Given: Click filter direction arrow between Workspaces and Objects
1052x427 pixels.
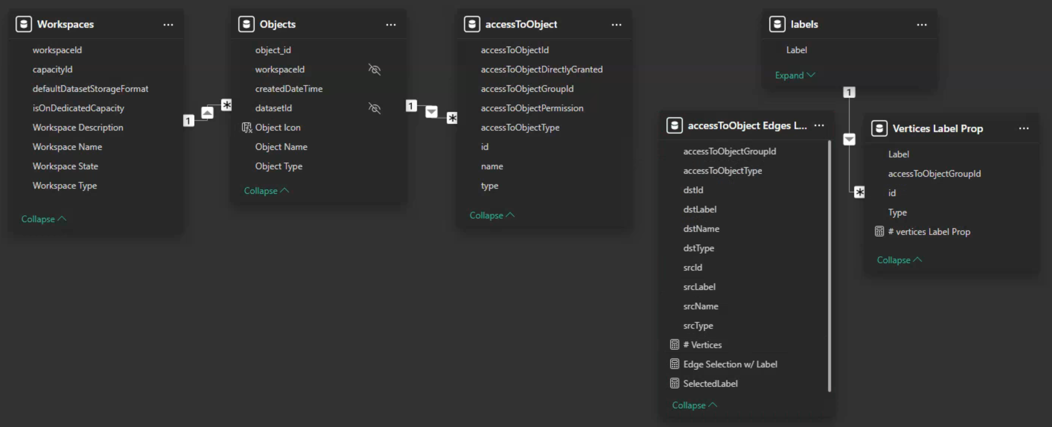Looking at the screenshot, I should tap(208, 113).
